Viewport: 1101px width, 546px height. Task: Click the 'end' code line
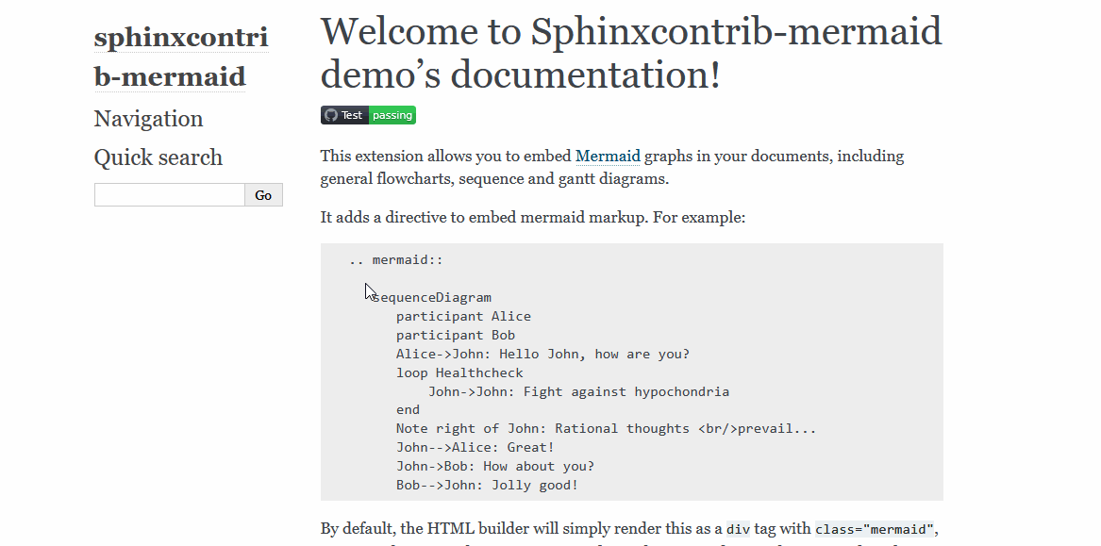[x=408, y=410]
